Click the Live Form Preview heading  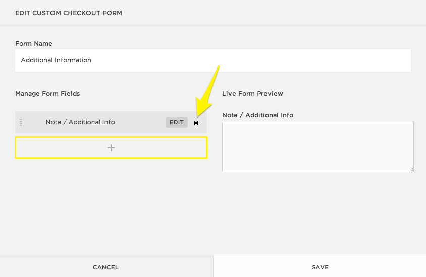[252, 93]
